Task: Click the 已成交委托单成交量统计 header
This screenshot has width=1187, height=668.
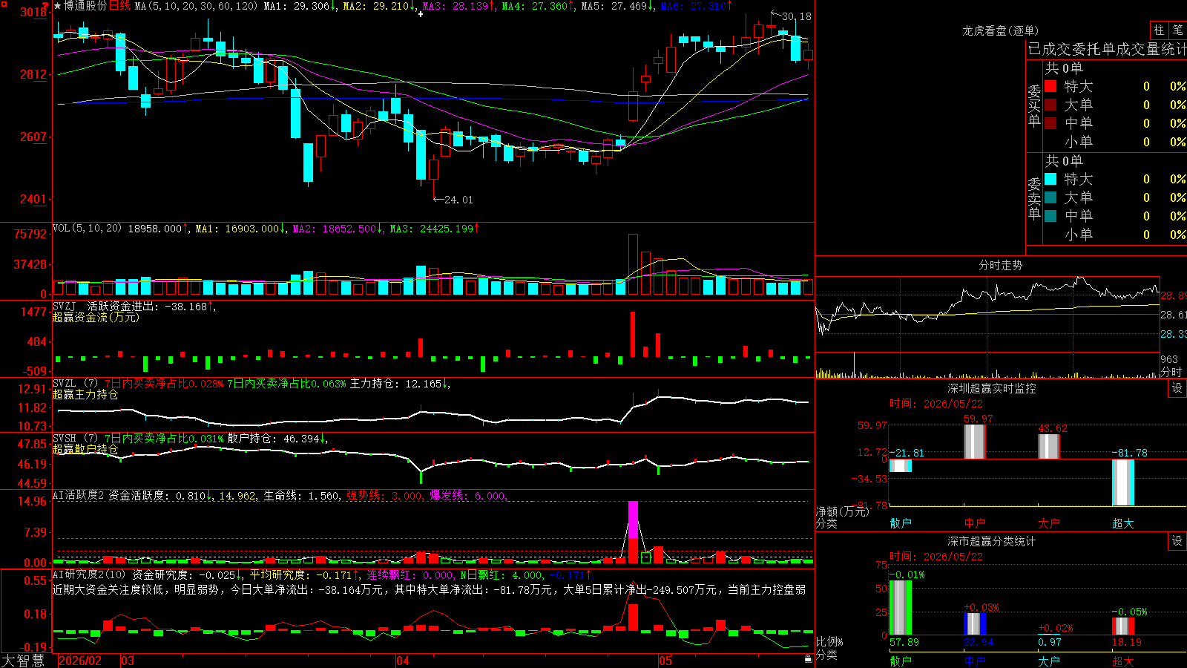Action: click(1107, 49)
